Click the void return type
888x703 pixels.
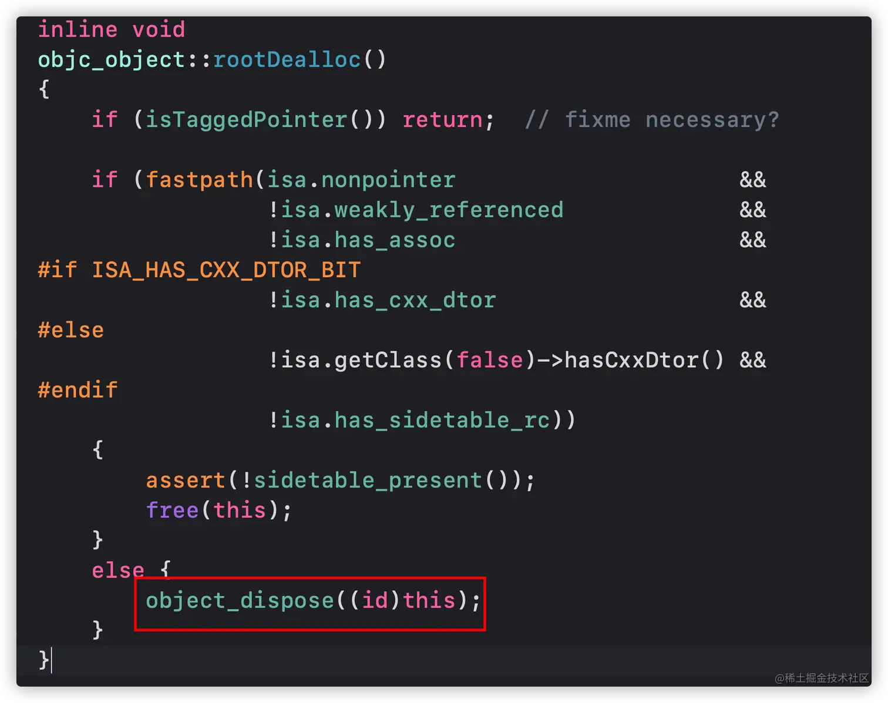159,29
